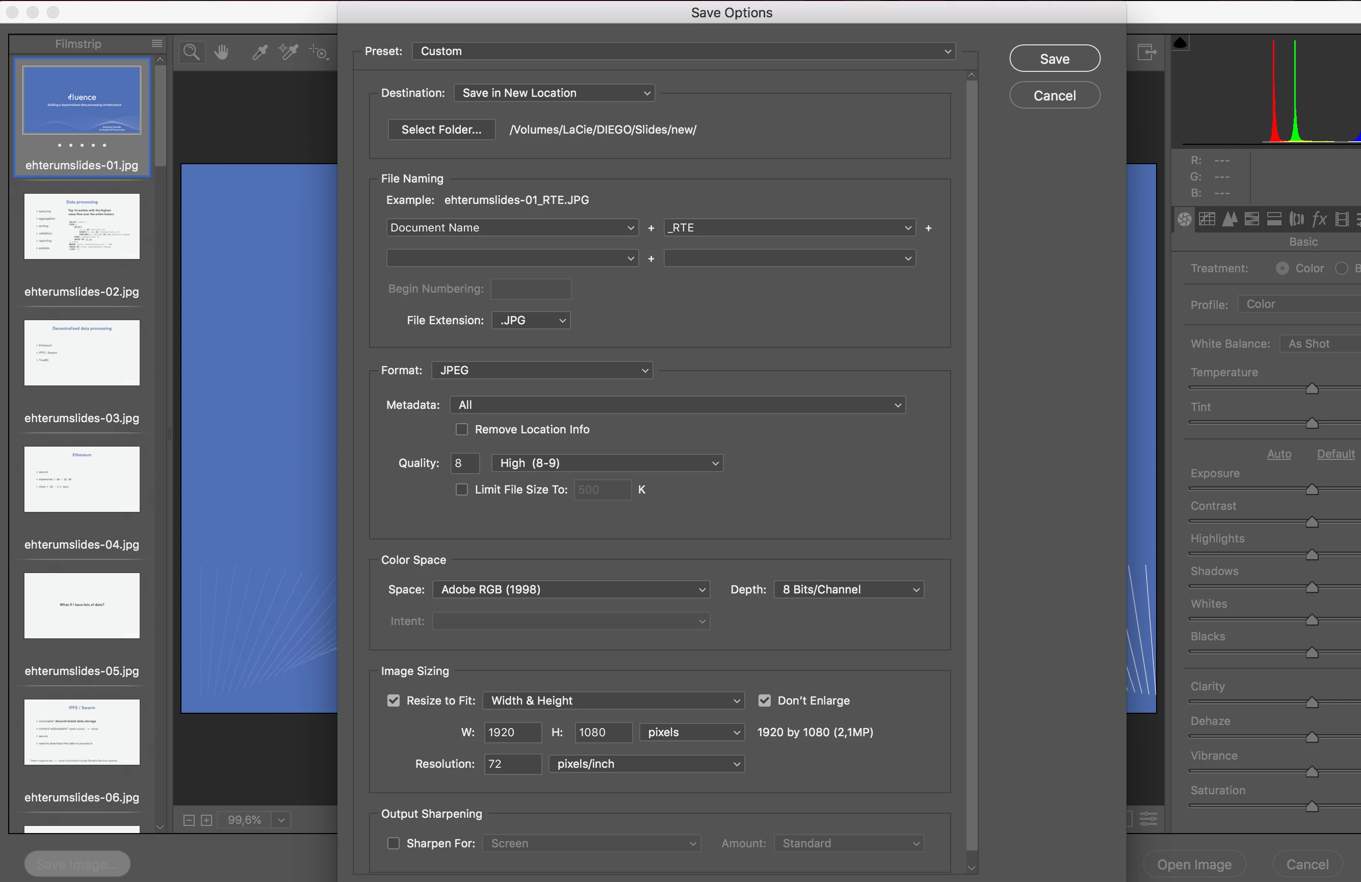This screenshot has width=1361, height=882.
Task: Click the Exposure slider handle
Action: 1312,489
